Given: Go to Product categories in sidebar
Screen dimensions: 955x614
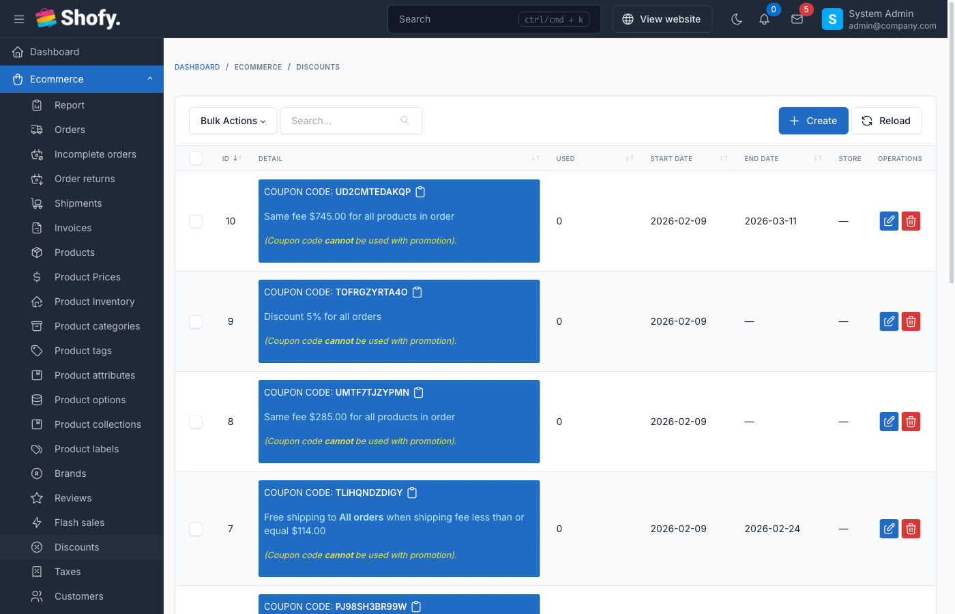Looking at the screenshot, I should click(97, 326).
